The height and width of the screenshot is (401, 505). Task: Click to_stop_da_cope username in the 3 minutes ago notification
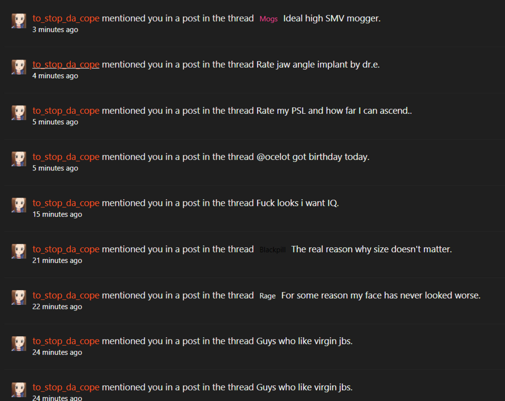click(x=66, y=18)
